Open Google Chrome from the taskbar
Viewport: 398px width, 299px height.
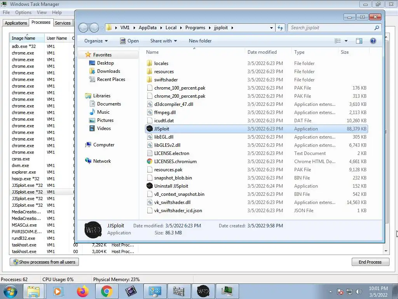point(106,291)
